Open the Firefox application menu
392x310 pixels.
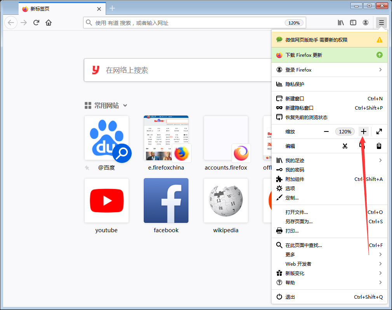[x=381, y=23]
